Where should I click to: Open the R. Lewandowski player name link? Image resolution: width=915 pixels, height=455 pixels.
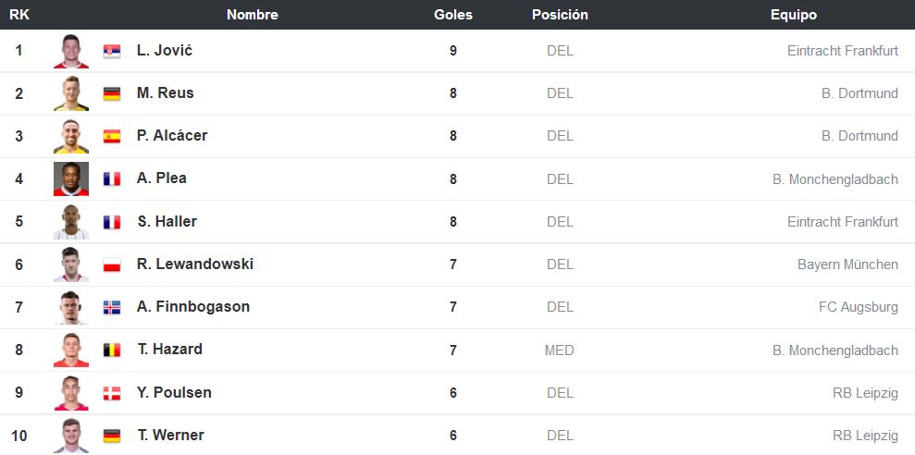coord(195,264)
